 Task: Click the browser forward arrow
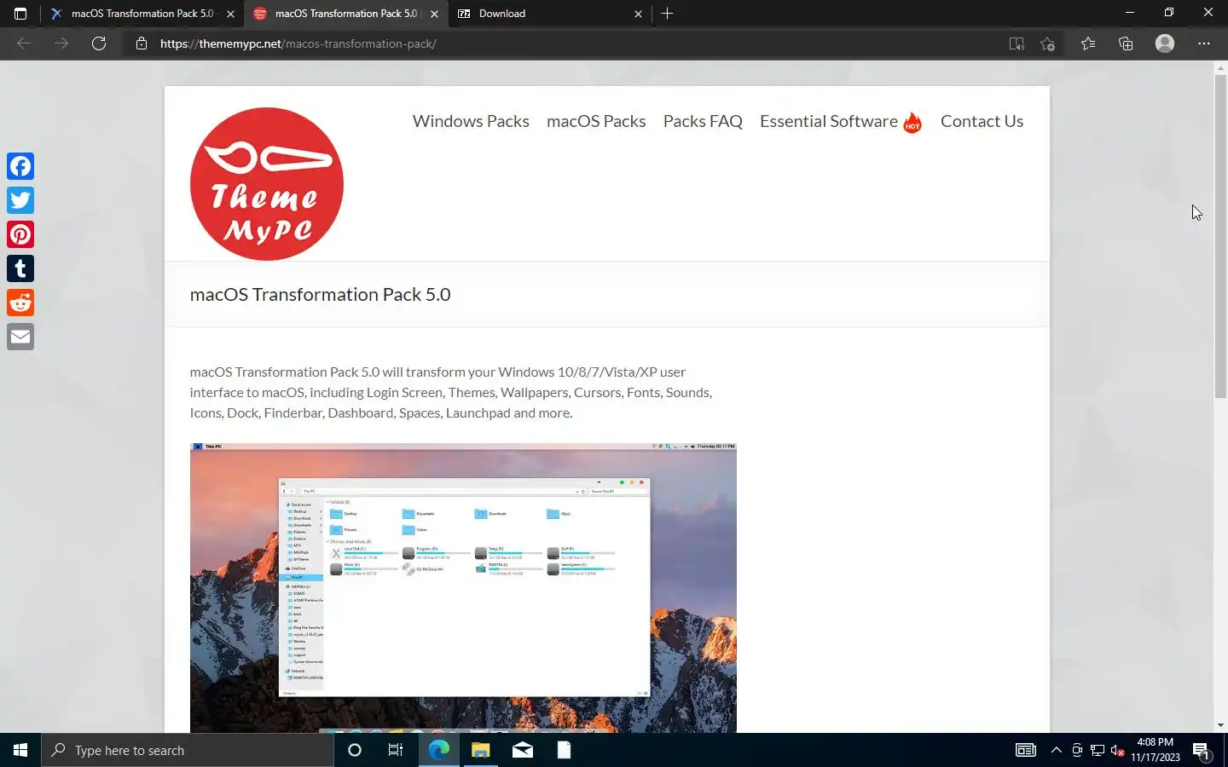[x=61, y=43]
